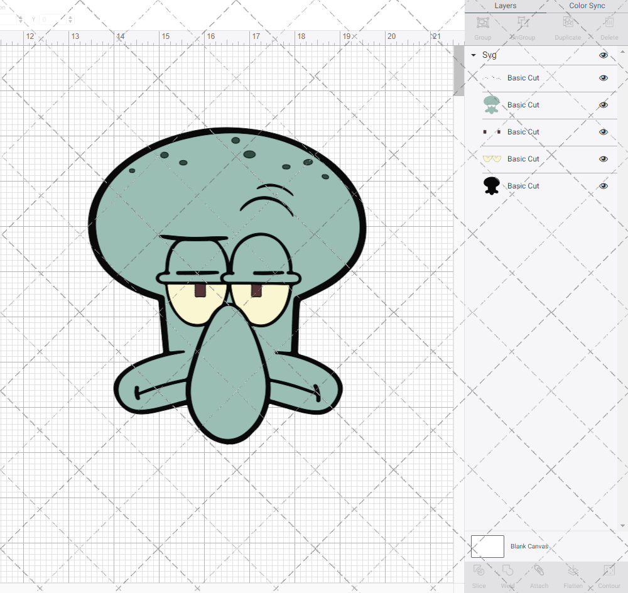Click the Group icon in Layers panel

(x=482, y=23)
